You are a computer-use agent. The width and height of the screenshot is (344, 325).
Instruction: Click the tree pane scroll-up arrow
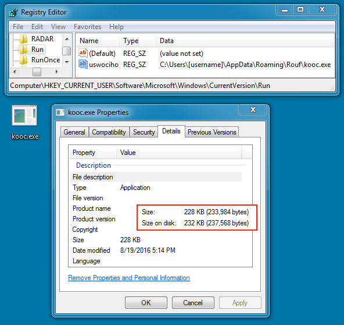[67, 40]
